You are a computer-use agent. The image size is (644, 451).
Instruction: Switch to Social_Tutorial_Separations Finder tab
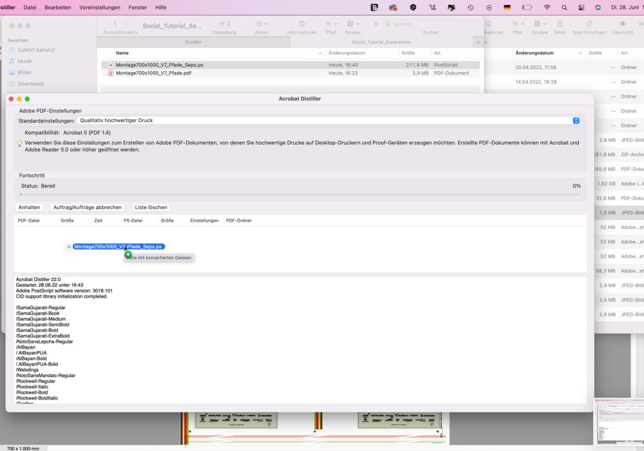[381, 42]
